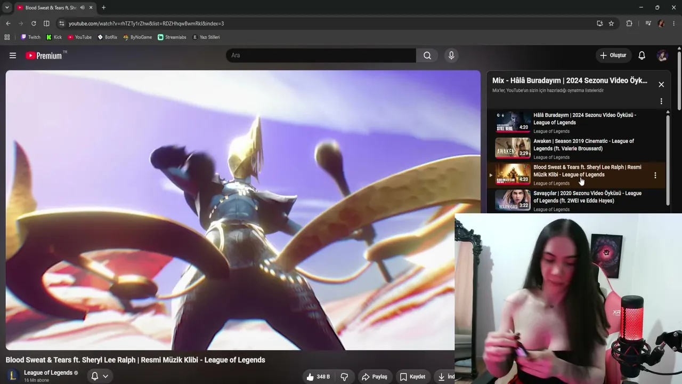The height and width of the screenshot is (384, 682).
Task: Open Savaşçılar 2020 Sezonu Video Öyküsü title
Action: (x=587, y=197)
